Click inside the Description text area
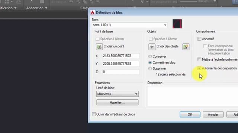 (193, 96)
